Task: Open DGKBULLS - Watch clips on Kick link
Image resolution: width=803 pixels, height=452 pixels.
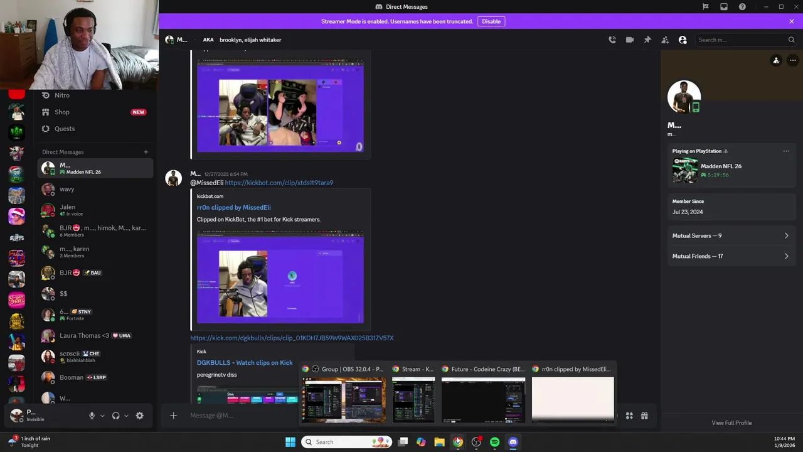Action: pos(245,363)
